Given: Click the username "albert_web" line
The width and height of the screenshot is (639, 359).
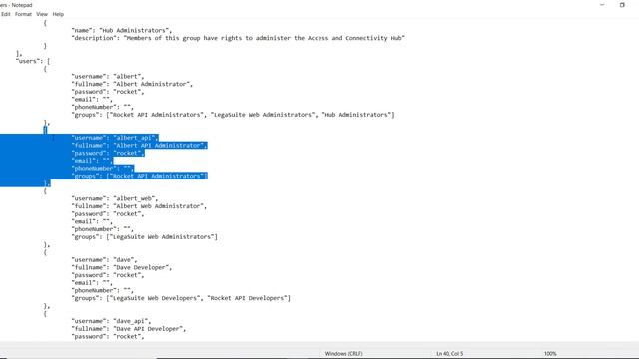Looking at the screenshot, I should pyautogui.click(x=115, y=198).
